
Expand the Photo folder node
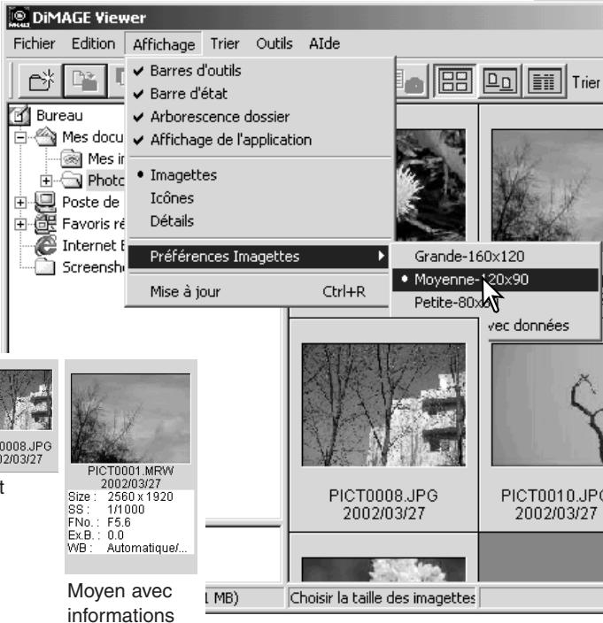click(x=46, y=181)
